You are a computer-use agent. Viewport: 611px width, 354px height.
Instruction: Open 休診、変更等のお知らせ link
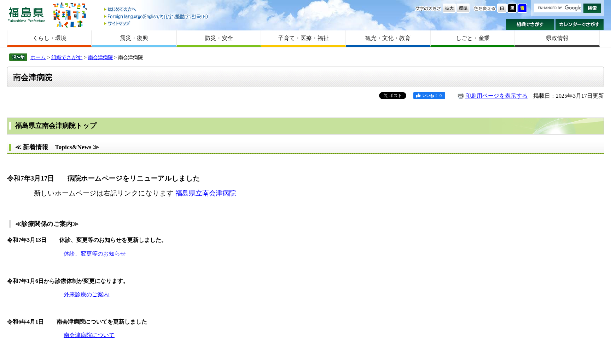click(95, 254)
